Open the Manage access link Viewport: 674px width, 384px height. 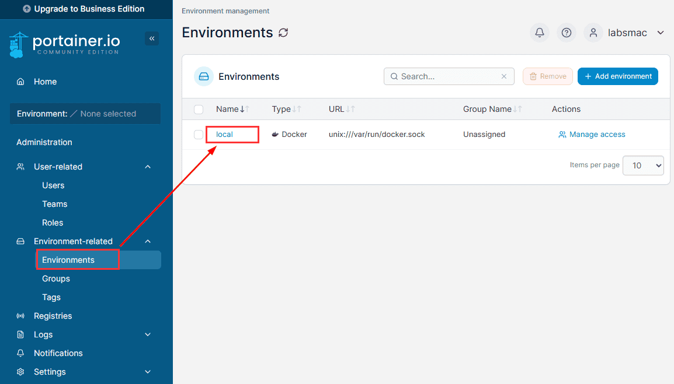coord(592,135)
